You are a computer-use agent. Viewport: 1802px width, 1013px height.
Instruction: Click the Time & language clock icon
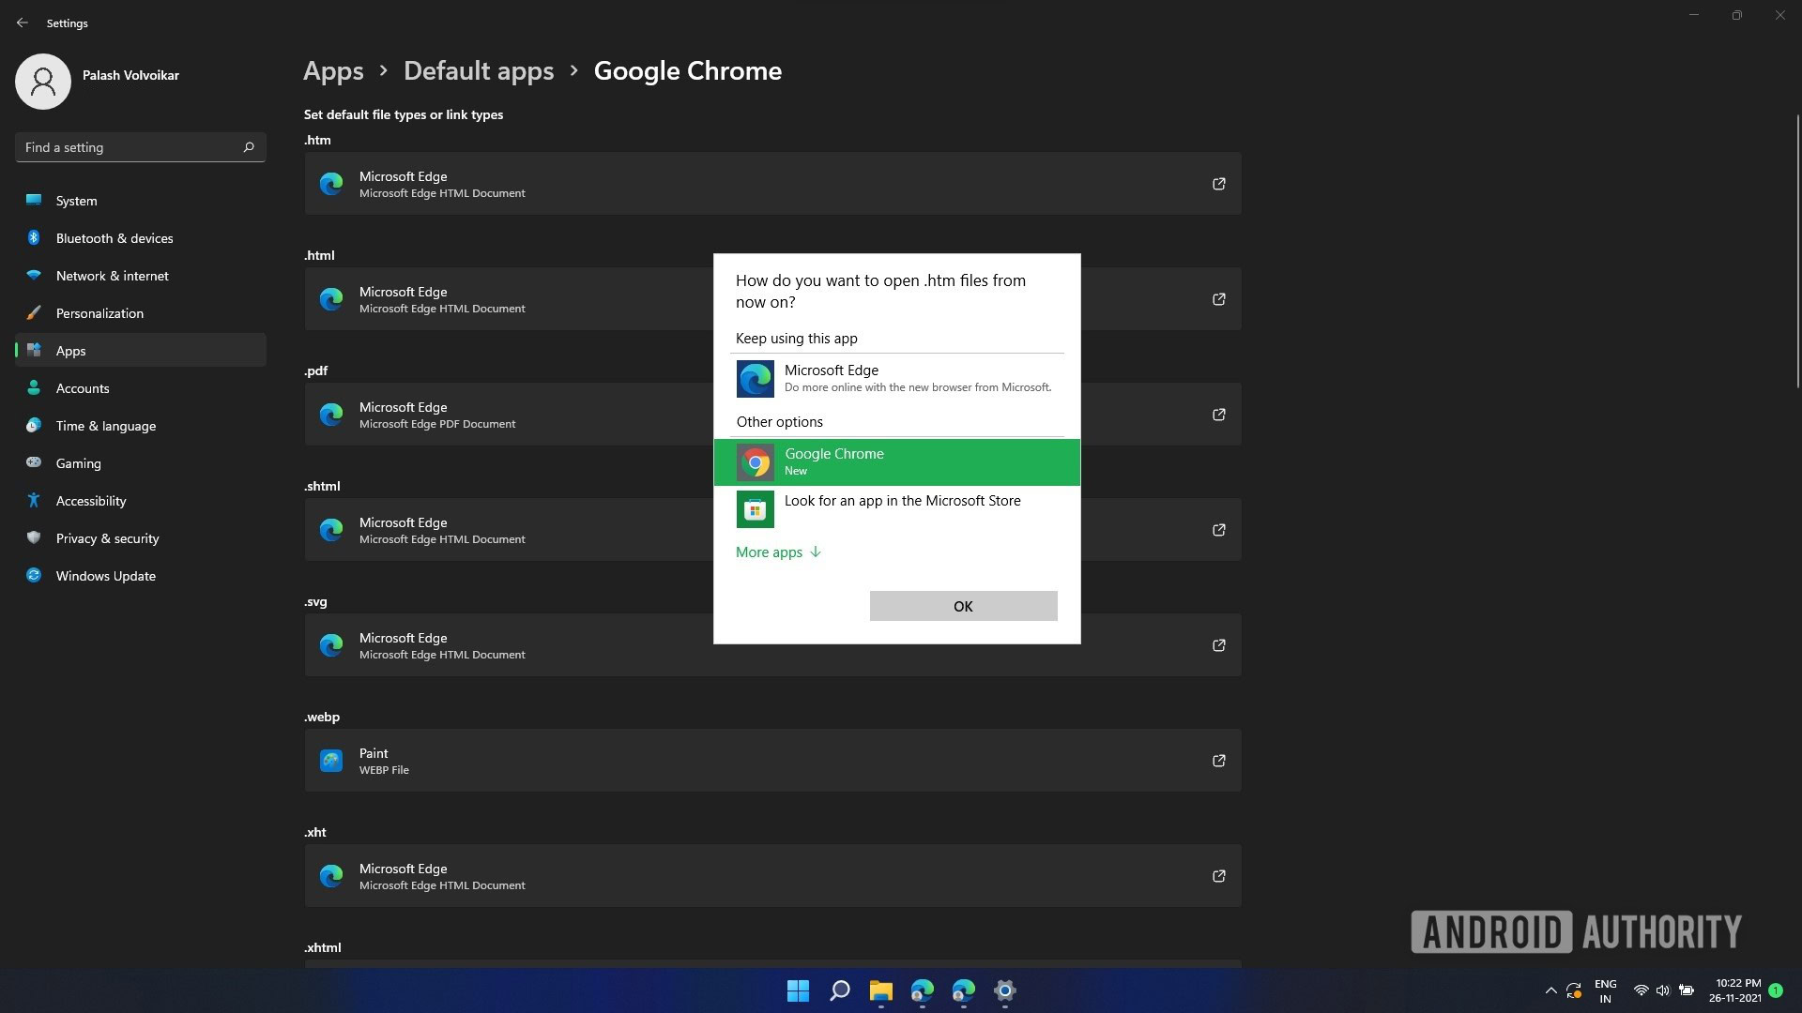pos(34,425)
